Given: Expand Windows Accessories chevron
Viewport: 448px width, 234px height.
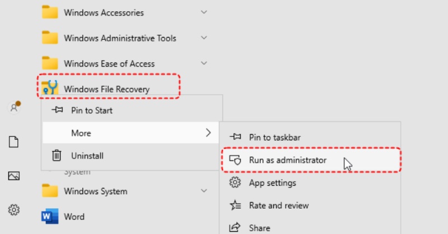Looking at the screenshot, I should 204,12.
